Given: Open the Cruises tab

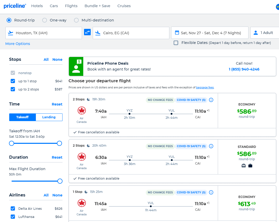Looking at the screenshot, I should click(124, 6).
